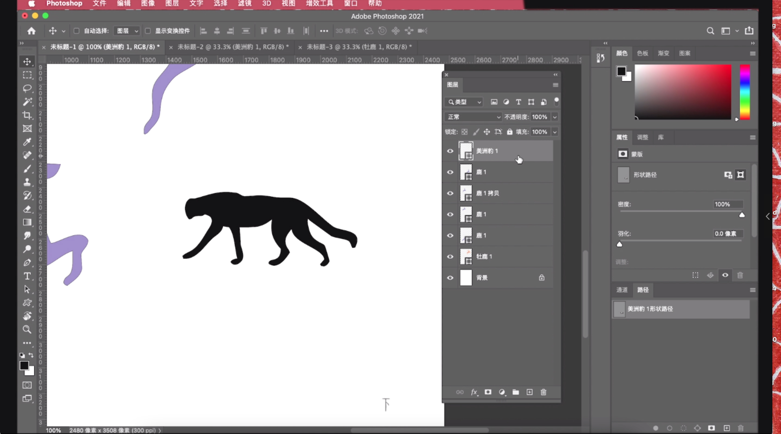
Task: Check show transform controls option
Action: click(148, 31)
